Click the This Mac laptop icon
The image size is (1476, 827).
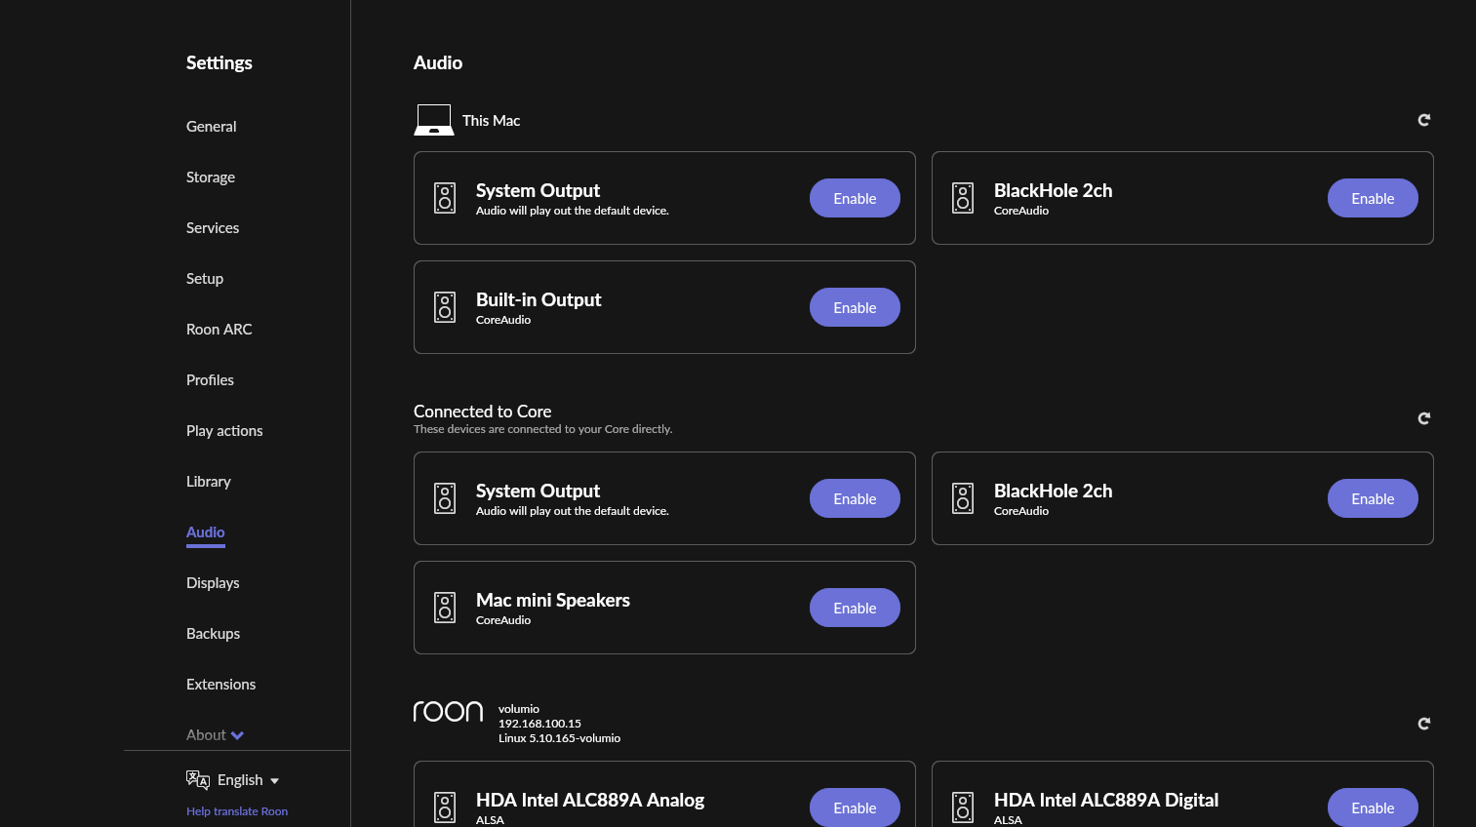[434, 120]
